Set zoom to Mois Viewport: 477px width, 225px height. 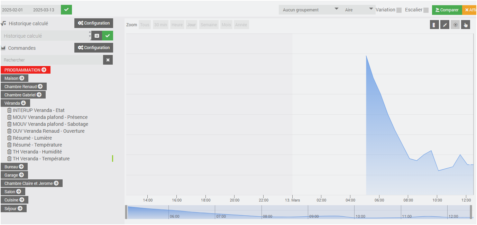pos(226,25)
